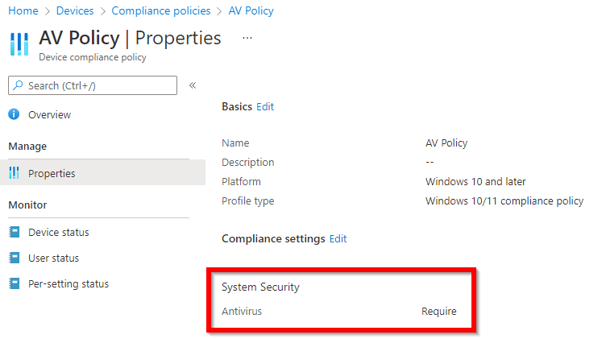Open Per-setting status under Monitor
606x339 pixels.
pos(68,283)
